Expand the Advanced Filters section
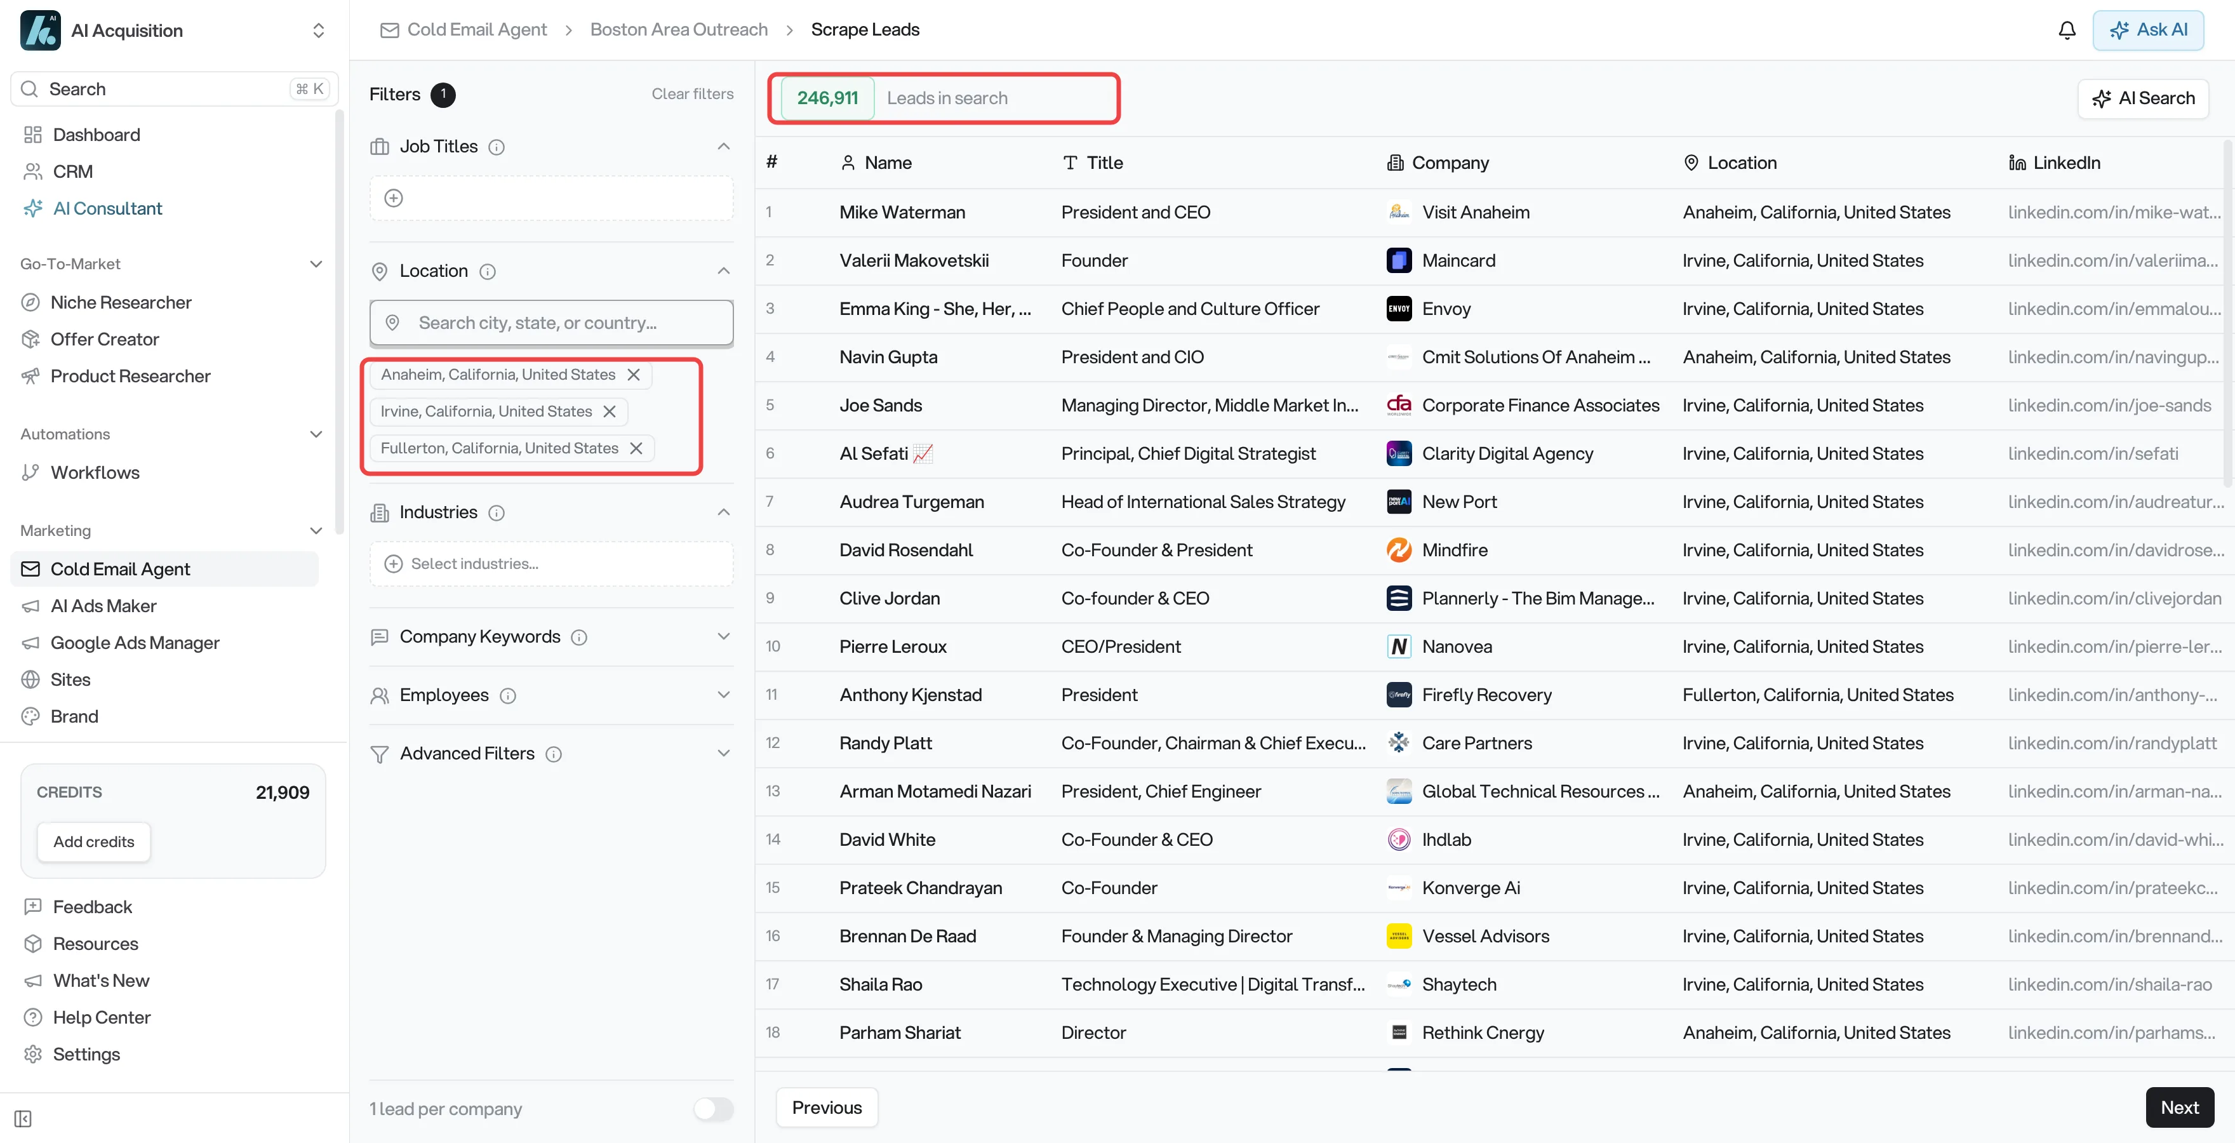Screen dimensions: 2235x1143 pos(723,753)
